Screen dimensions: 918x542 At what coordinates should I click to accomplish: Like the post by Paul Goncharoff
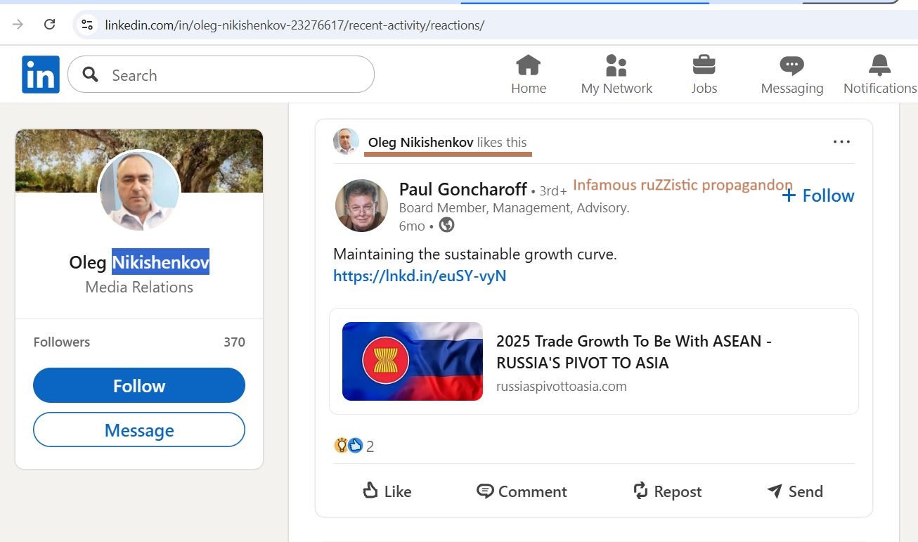387,491
